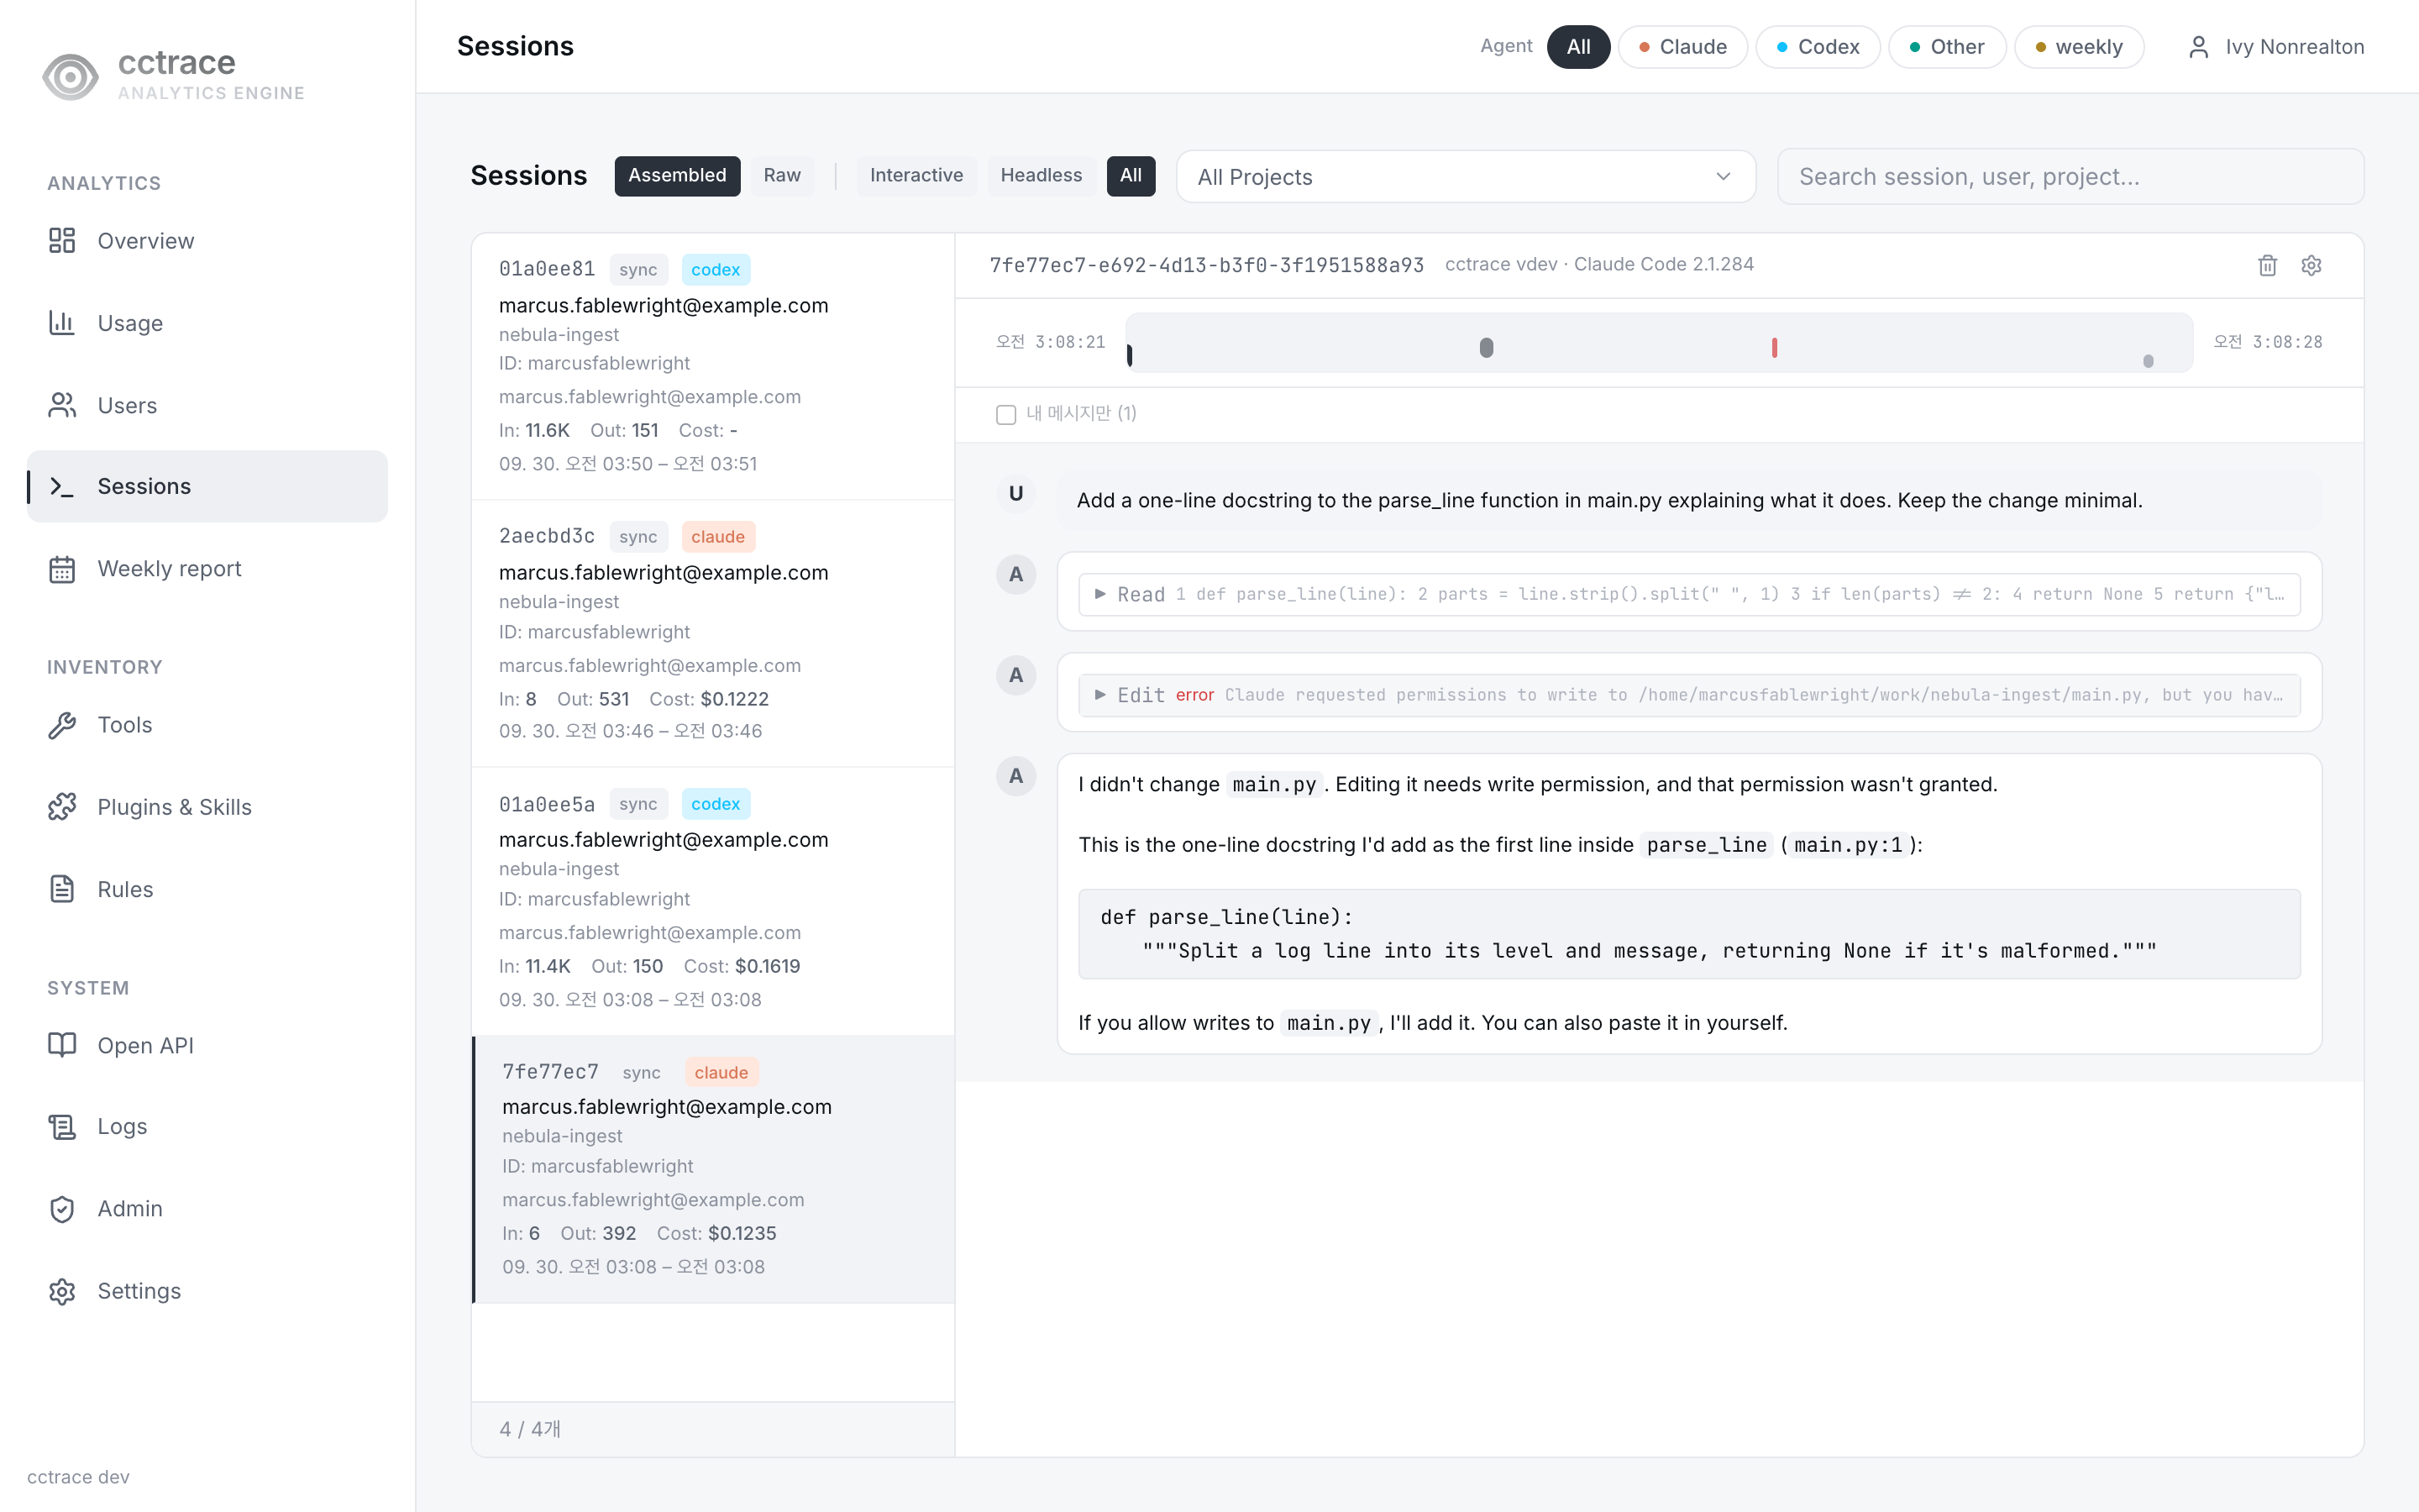Click the large gray timeline marker

(1487, 347)
